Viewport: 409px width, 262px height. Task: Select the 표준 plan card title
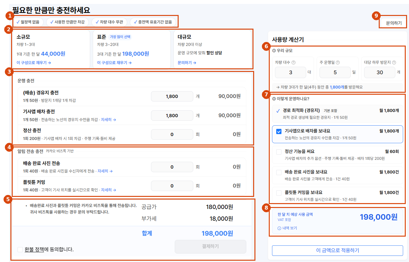click(x=102, y=37)
